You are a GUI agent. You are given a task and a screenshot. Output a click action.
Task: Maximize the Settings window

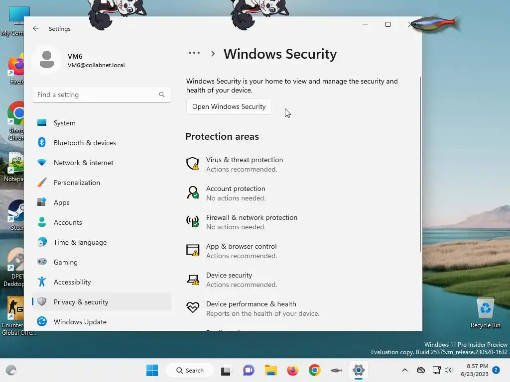[387, 24]
